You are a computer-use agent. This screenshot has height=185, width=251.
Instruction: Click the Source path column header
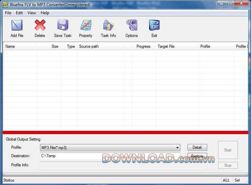tap(101, 46)
